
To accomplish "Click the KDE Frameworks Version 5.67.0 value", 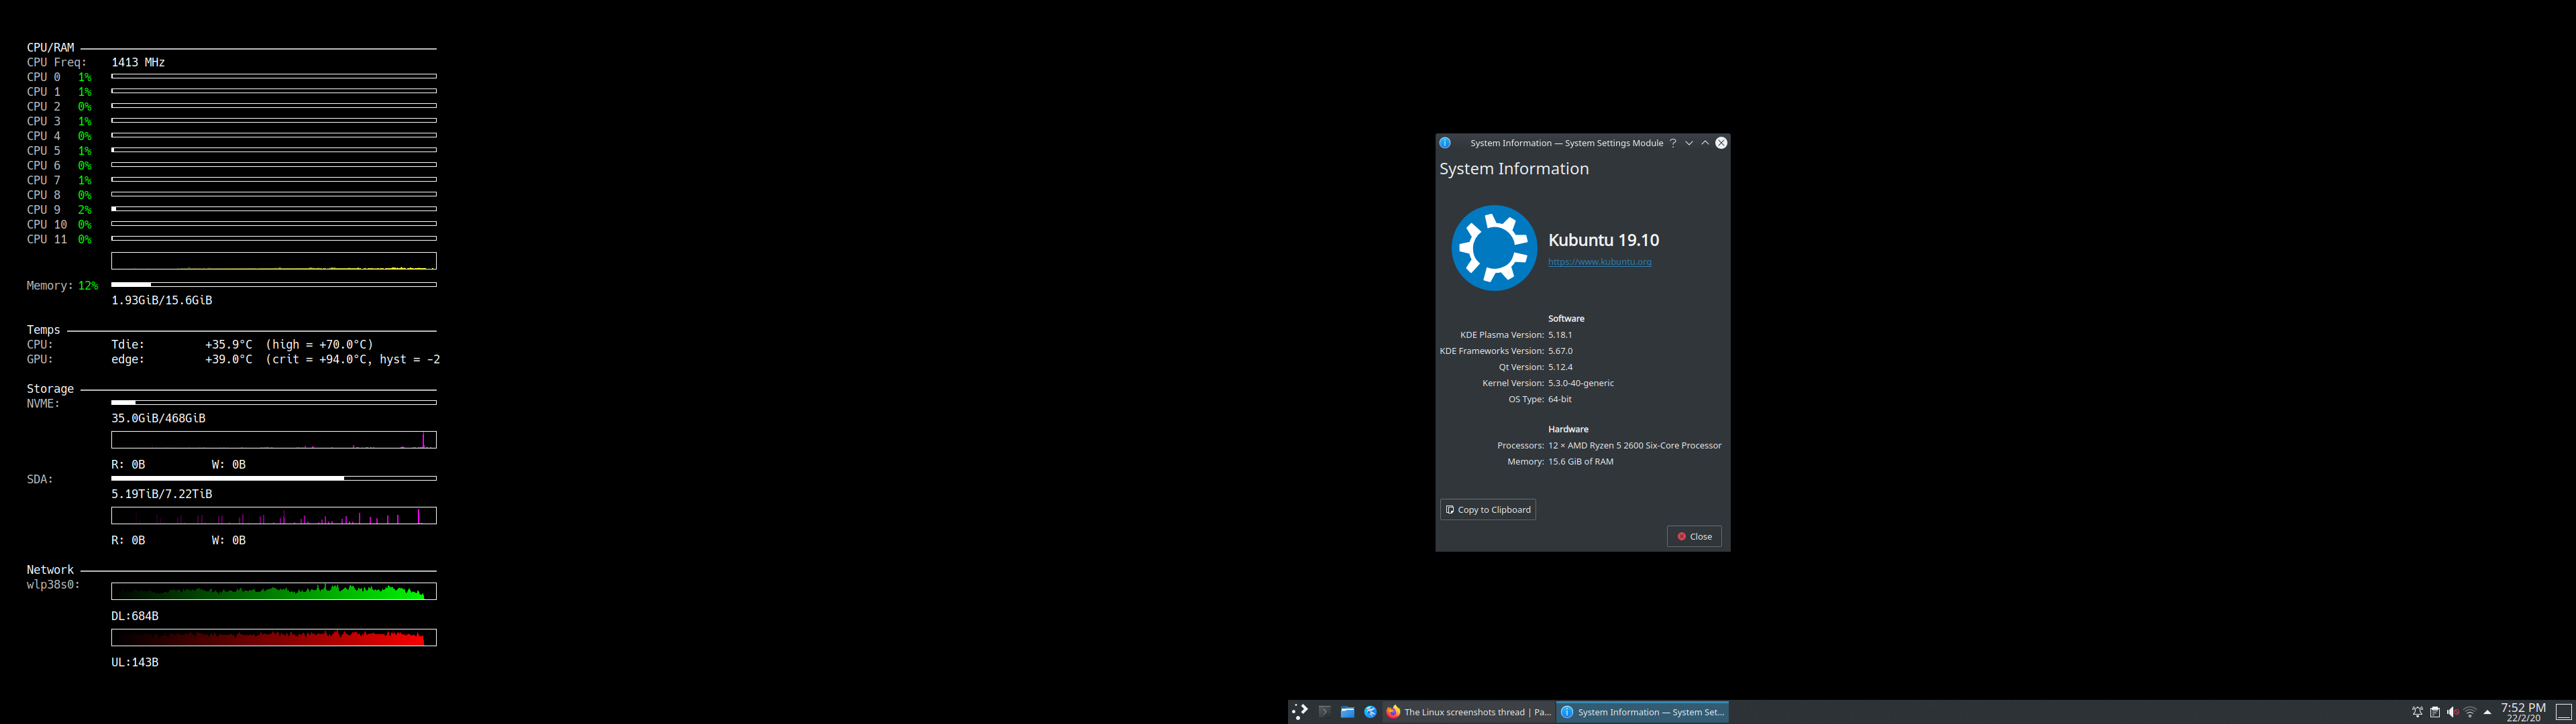I will pos(1560,351).
